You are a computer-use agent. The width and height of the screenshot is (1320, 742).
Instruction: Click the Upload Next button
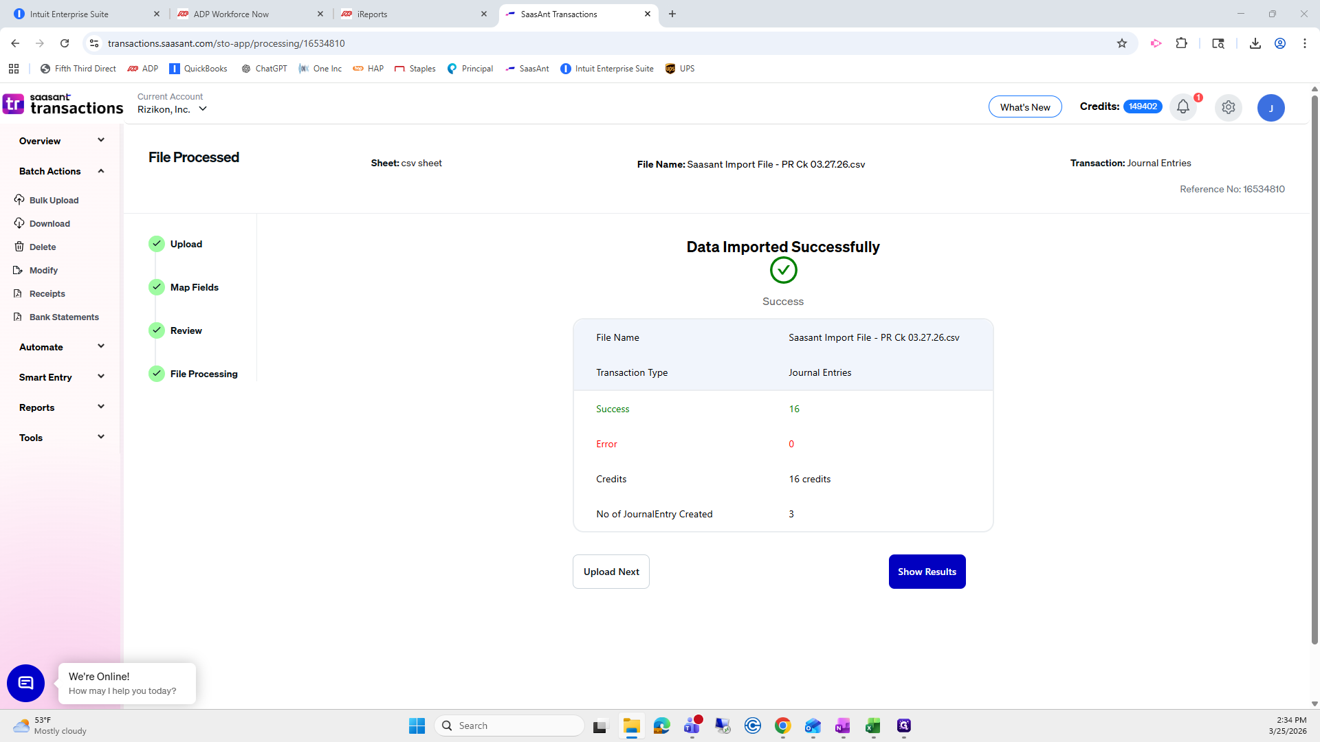[x=610, y=572]
